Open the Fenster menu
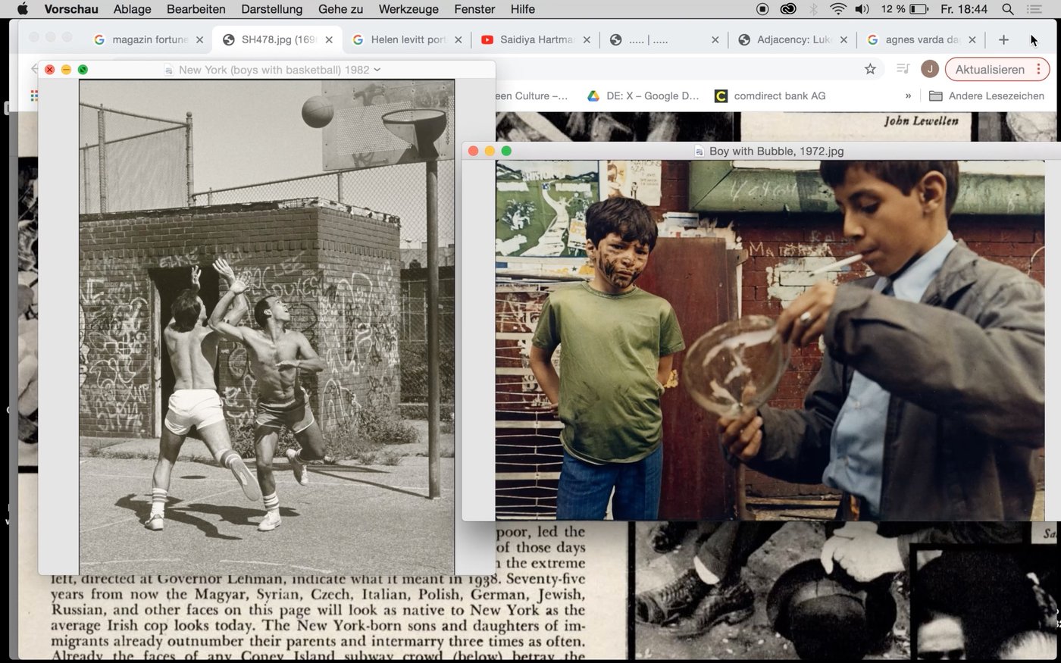This screenshot has width=1061, height=663. pos(474,9)
